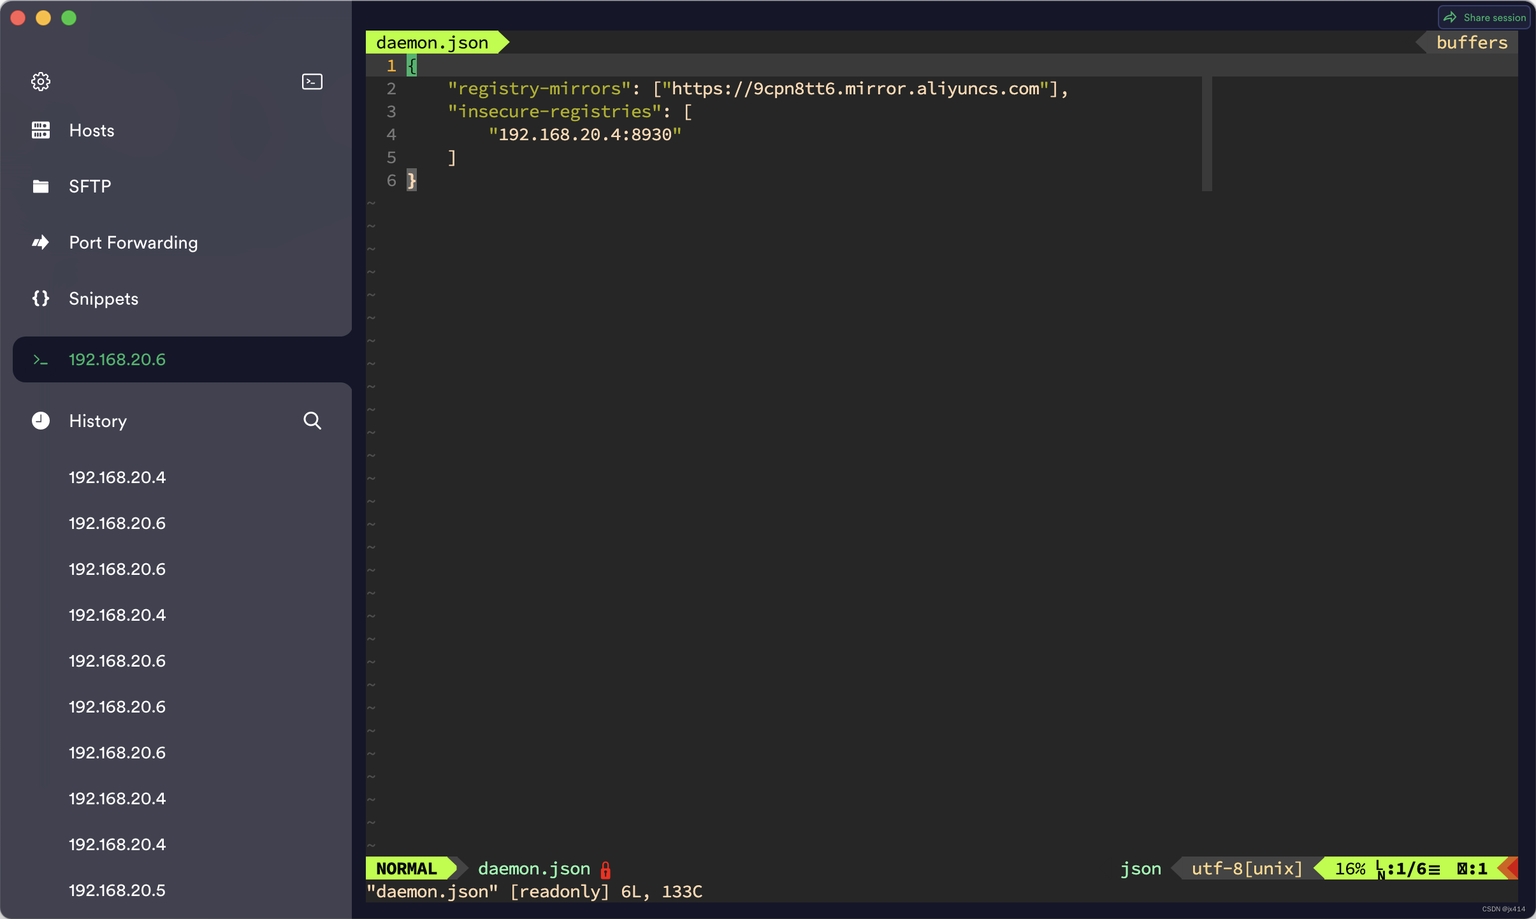Open first 192.168.20.4 history entry
This screenshot has height=919, width=1536.
(x=117, y=477)
